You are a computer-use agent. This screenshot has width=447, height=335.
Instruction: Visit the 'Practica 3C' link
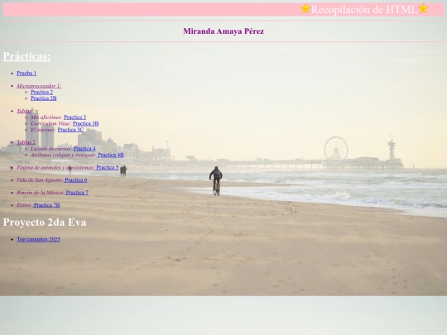pos(70,130)
